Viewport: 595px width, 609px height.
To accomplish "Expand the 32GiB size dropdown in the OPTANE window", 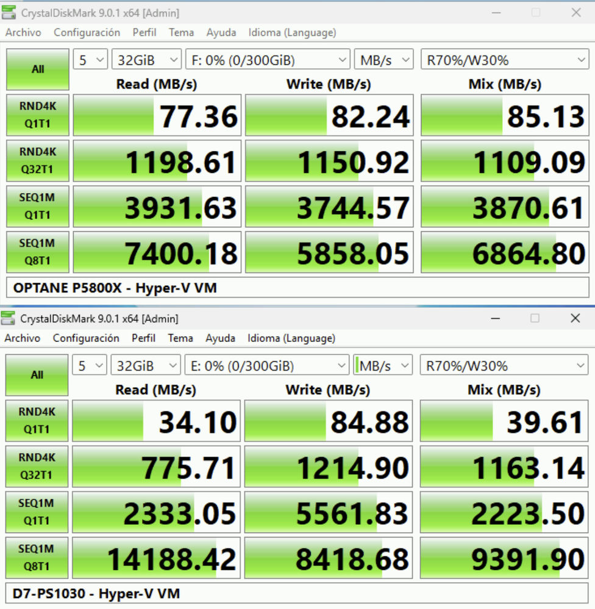I will pos(146,59).
